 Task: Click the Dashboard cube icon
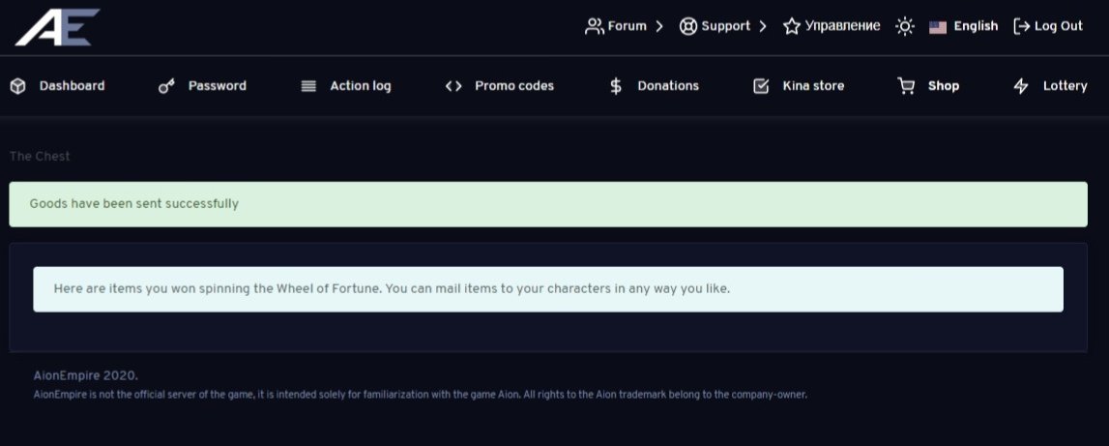click(x=17, y=86)
